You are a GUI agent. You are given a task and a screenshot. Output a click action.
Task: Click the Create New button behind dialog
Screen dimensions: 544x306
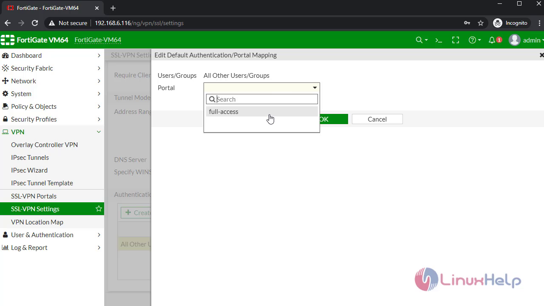136,212
